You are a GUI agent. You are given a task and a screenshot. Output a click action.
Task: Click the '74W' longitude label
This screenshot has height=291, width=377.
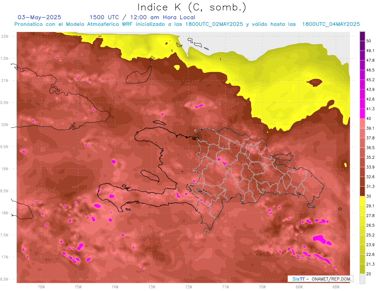point(115,287)
